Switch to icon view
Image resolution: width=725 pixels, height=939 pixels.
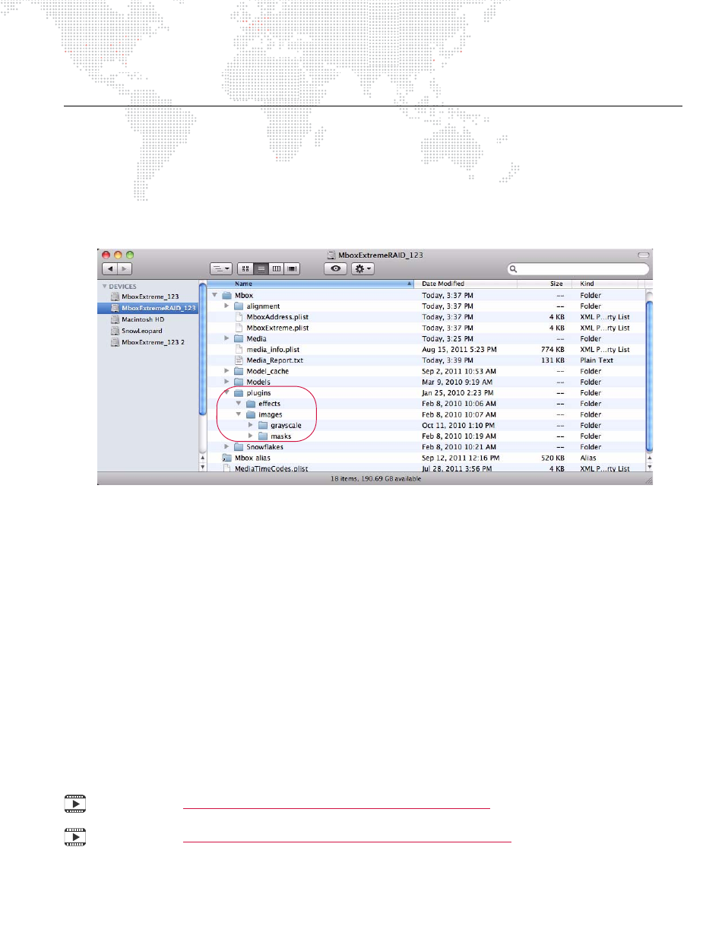click(245, 269)
